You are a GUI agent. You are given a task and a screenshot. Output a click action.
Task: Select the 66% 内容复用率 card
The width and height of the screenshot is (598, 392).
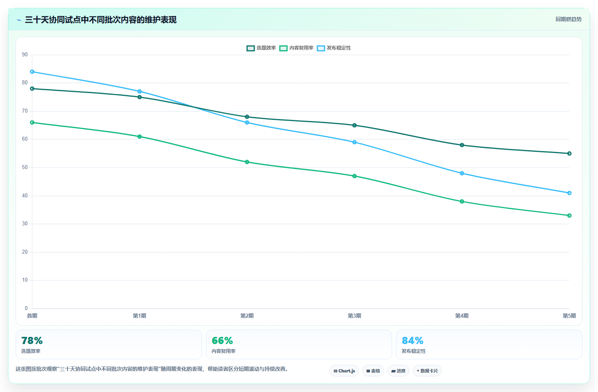point(299,344)
